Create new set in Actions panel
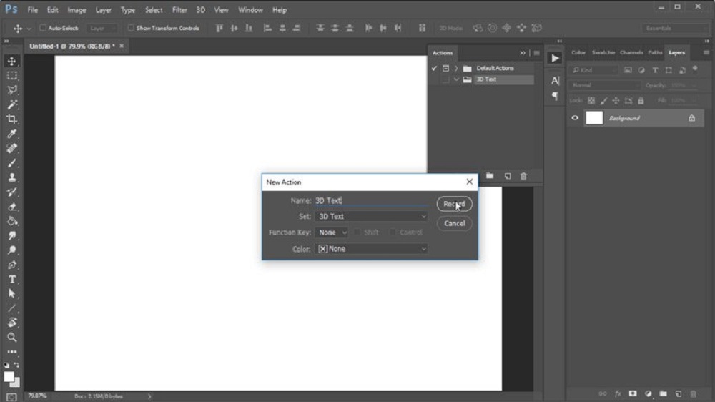This screenshot has height=402, width=715. (x=490, y=176)
